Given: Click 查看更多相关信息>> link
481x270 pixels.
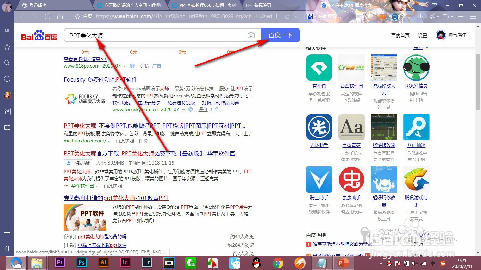Looking at the screenshot, I should pyautogui.click(x=85, y=59).
